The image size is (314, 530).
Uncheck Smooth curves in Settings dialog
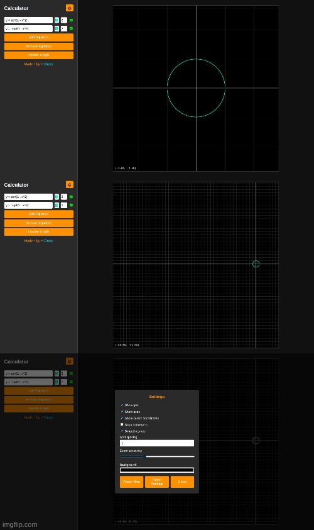pos(122,431)
